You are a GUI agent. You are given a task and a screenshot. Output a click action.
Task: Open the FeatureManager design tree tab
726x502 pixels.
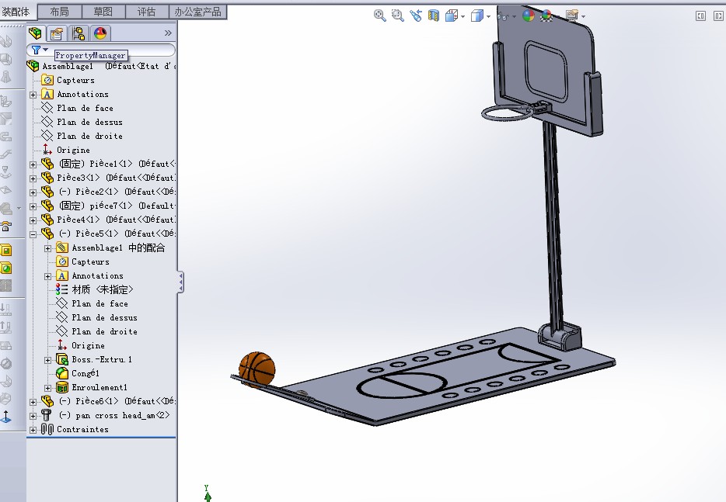pyautogui.click(x=35, y=33)
